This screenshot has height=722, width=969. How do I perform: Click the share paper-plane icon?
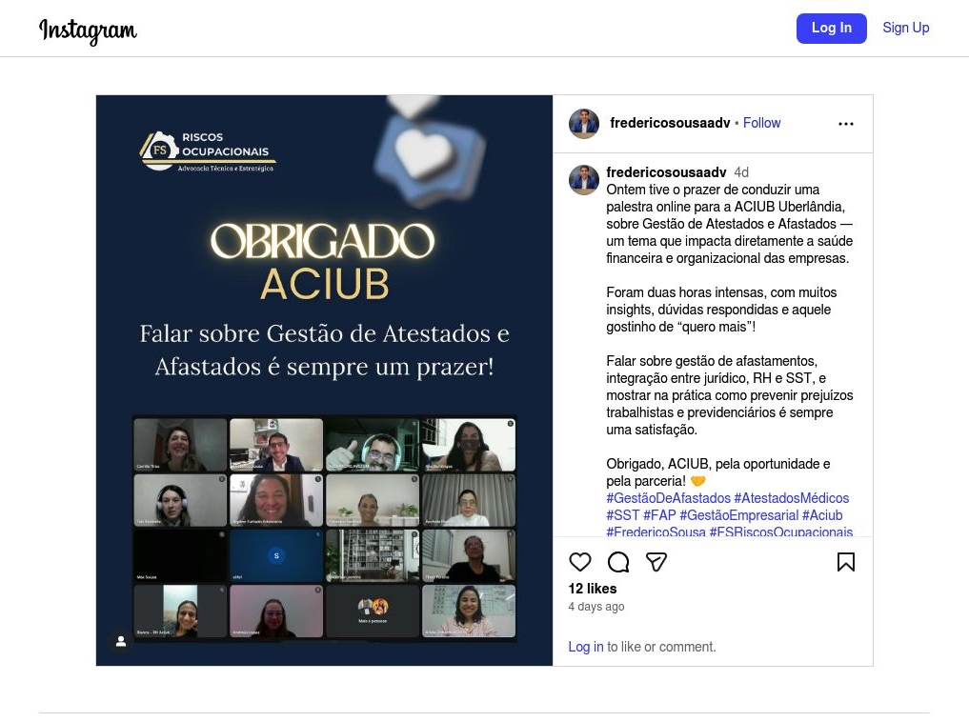[x=656, y=562]
